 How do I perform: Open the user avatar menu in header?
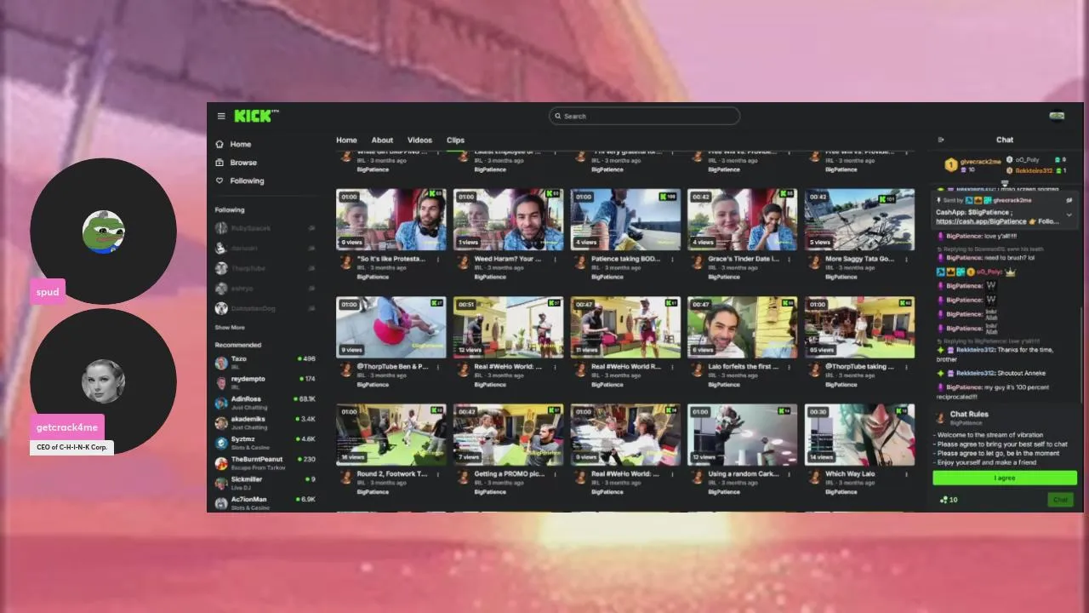1057,117
